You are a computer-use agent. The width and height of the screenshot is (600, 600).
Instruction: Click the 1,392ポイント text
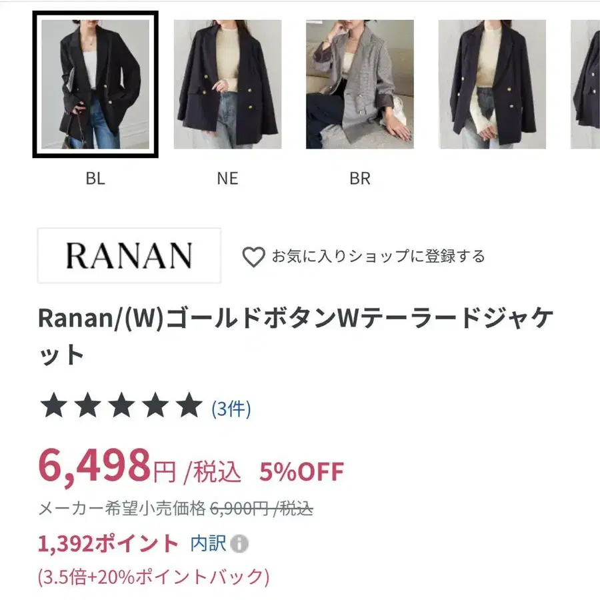coord(108,543)
